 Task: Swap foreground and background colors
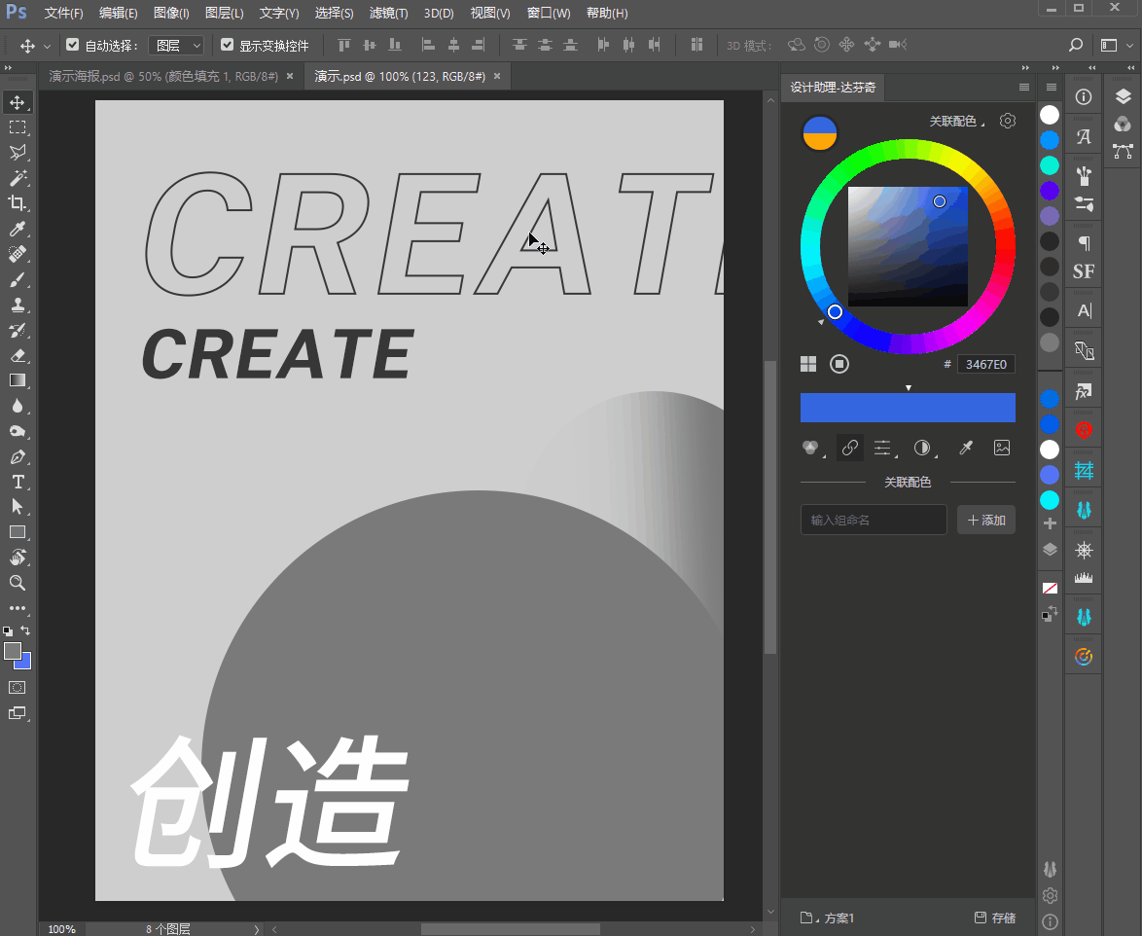(x=25, y=630)
